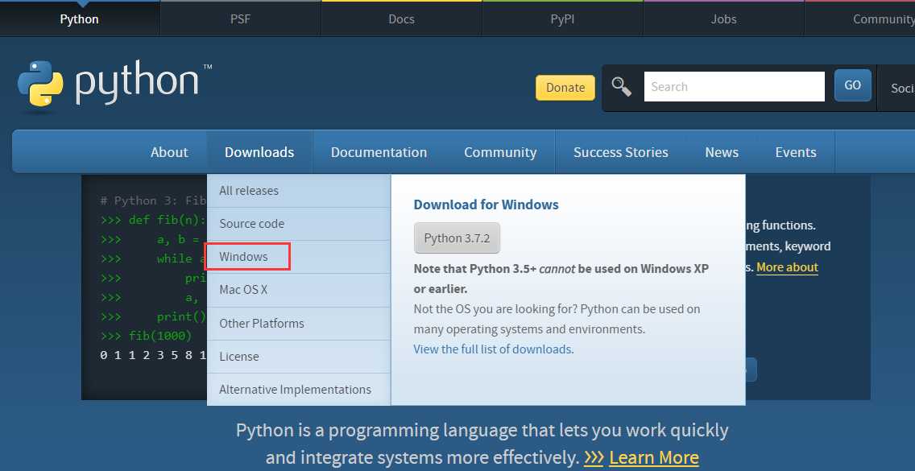Click the magnifying glass search icon
Viewport: 915px width, 471px height.
tap(622, 87)
